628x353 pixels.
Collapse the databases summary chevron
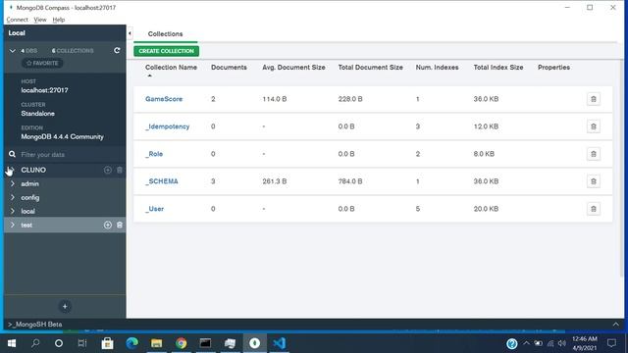[x=13, y=50]
